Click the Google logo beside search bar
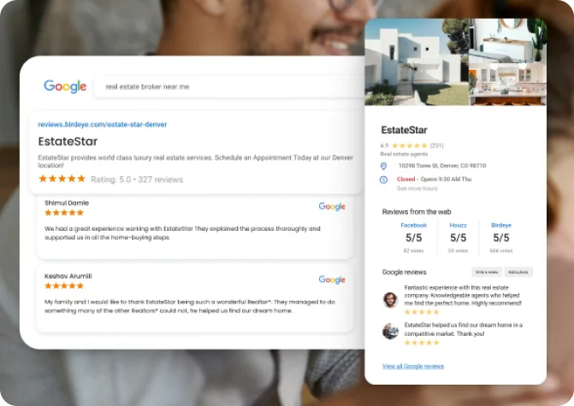 tap(65, 86)
